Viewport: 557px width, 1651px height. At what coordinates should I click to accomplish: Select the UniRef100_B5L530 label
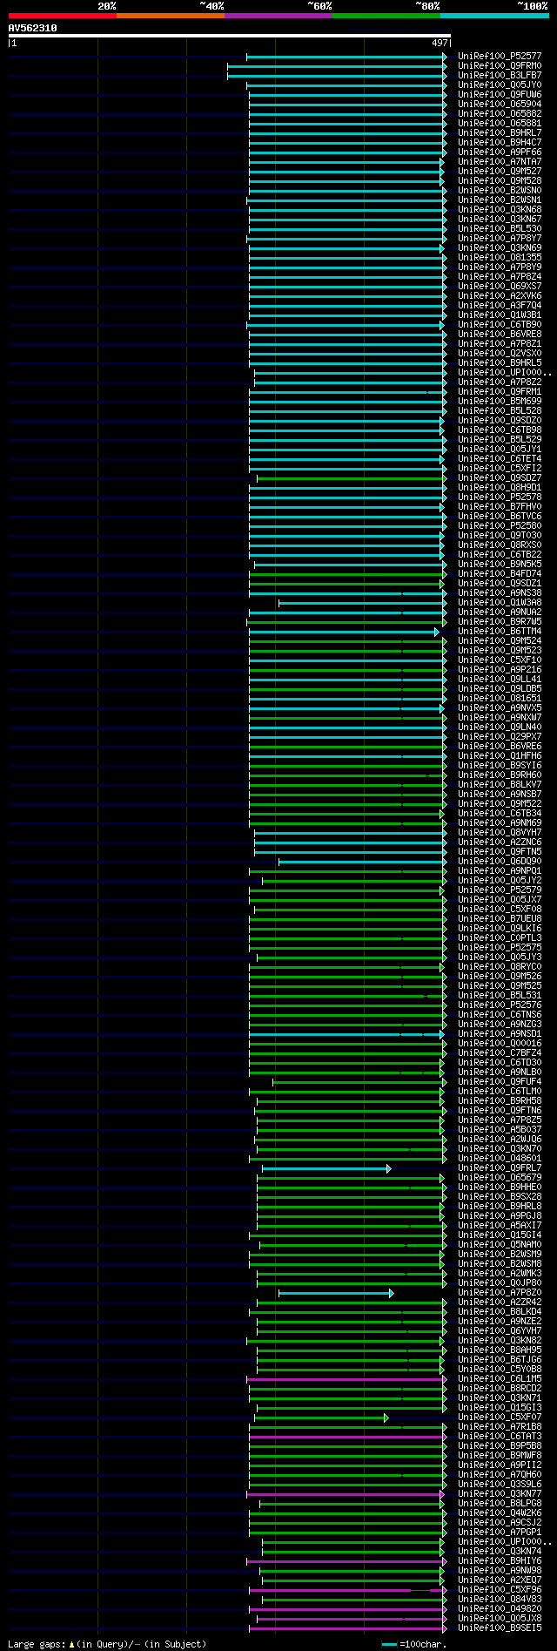[x=500, y=229]
